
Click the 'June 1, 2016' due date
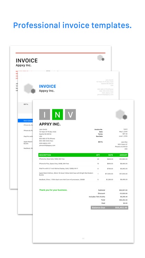point(123,136)
